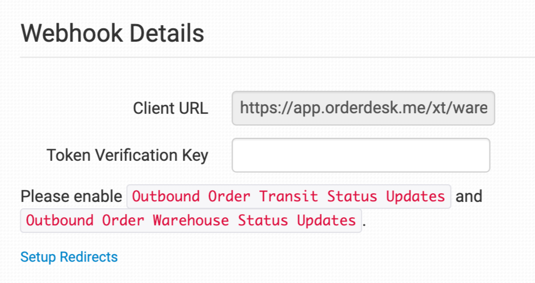The image size is (535, 283).
Task: Click the Client URL label
Action: coord(170,108)
